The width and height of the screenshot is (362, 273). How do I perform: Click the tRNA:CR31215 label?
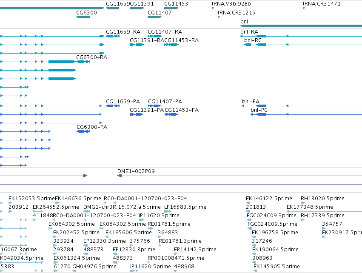coord(237,12)
